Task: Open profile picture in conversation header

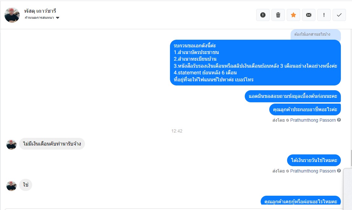Action: [x=12, y=15]
